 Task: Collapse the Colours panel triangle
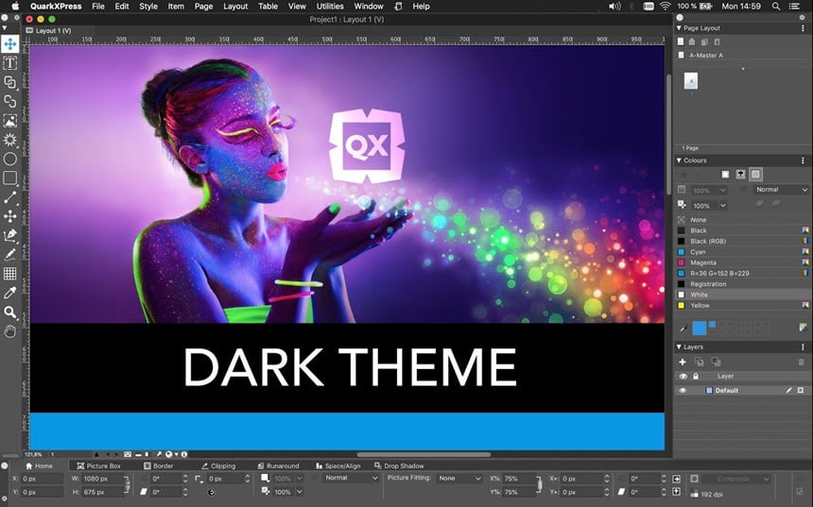(679, 161)
